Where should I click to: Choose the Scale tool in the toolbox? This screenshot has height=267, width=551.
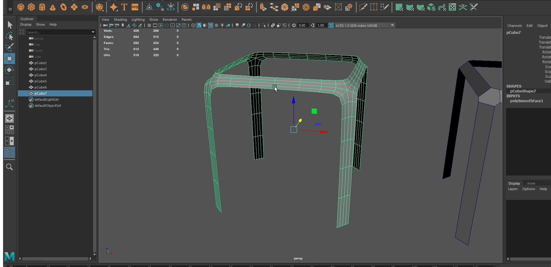9,81
